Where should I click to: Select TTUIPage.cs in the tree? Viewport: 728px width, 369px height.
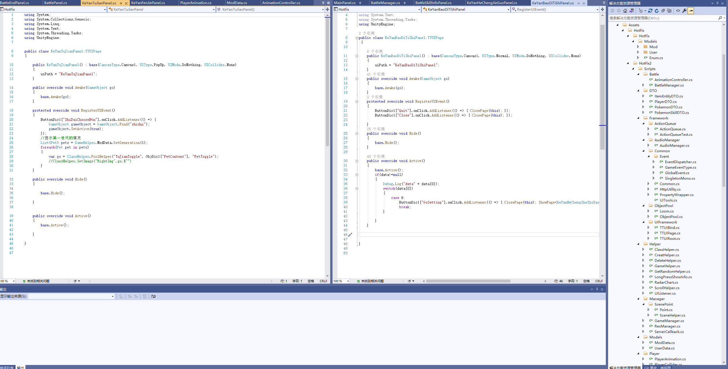point(670,233)
